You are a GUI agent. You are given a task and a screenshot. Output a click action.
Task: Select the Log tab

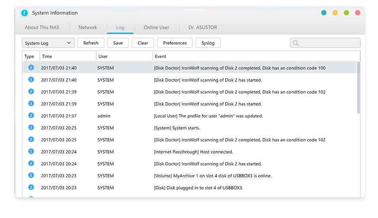(120, 27)
